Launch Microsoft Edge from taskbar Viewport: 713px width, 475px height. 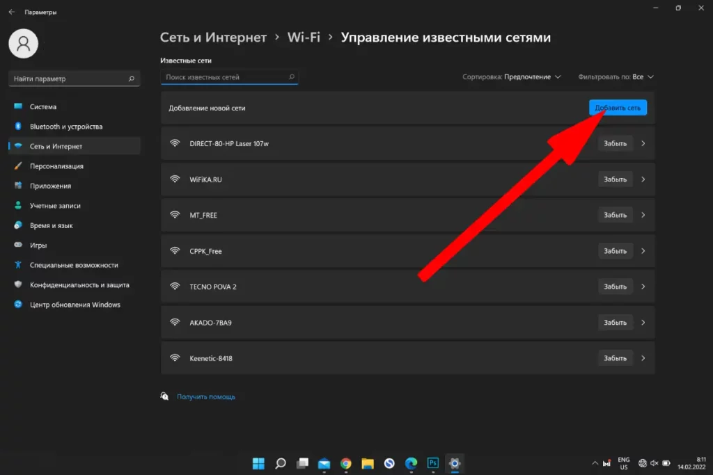411,463
